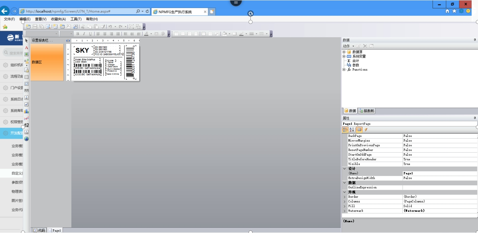478x233 pixels.
Task: Open the 动作 actions dropdown
Action: (x=348, y=46)
